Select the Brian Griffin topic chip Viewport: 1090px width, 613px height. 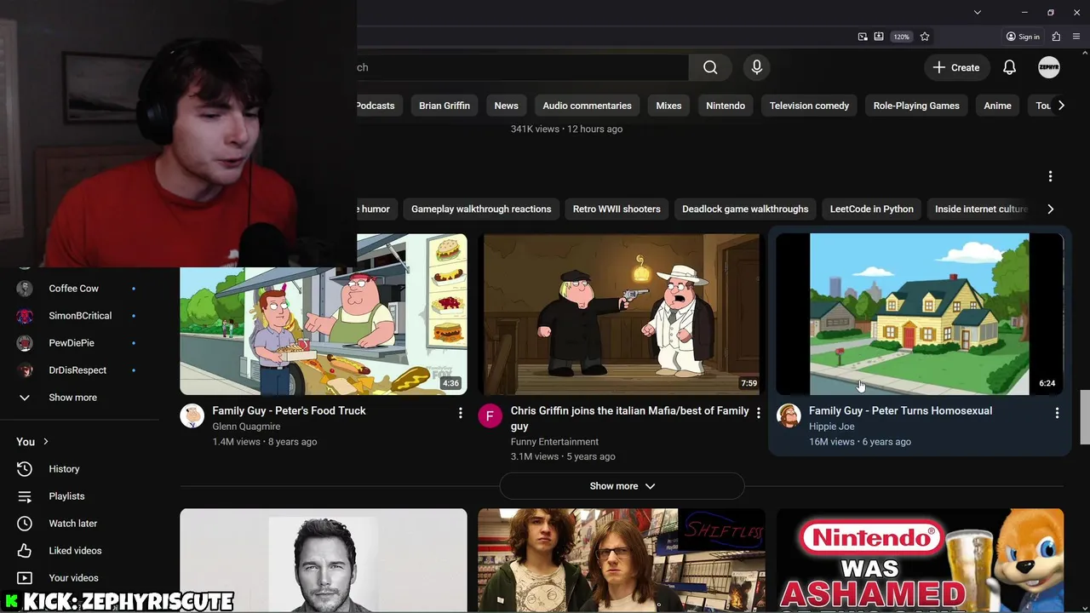pos(445,106)
